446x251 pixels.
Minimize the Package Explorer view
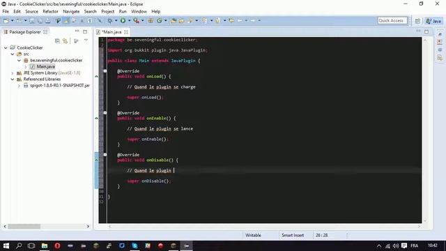point(77,31)
